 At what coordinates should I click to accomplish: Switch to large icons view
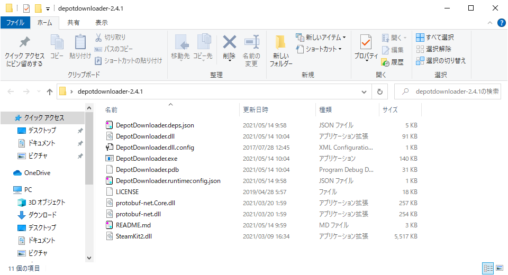pos(500,268)
